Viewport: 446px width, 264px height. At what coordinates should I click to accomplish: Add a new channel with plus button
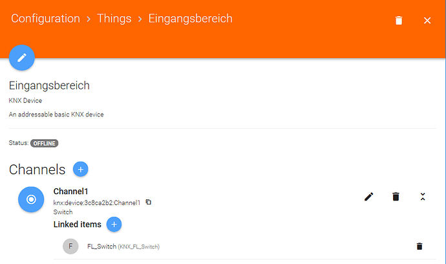pos(81,170)
